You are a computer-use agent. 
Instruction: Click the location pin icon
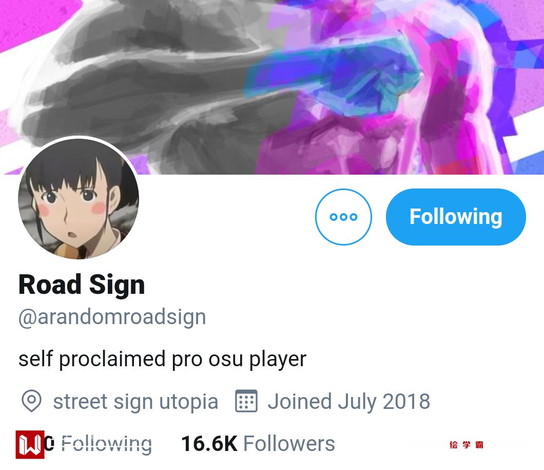pyautogui.click(x=32, y=401)
